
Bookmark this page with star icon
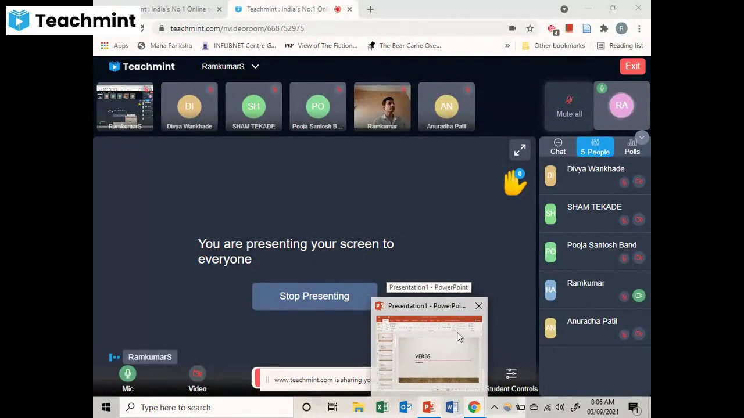(530, 28)
